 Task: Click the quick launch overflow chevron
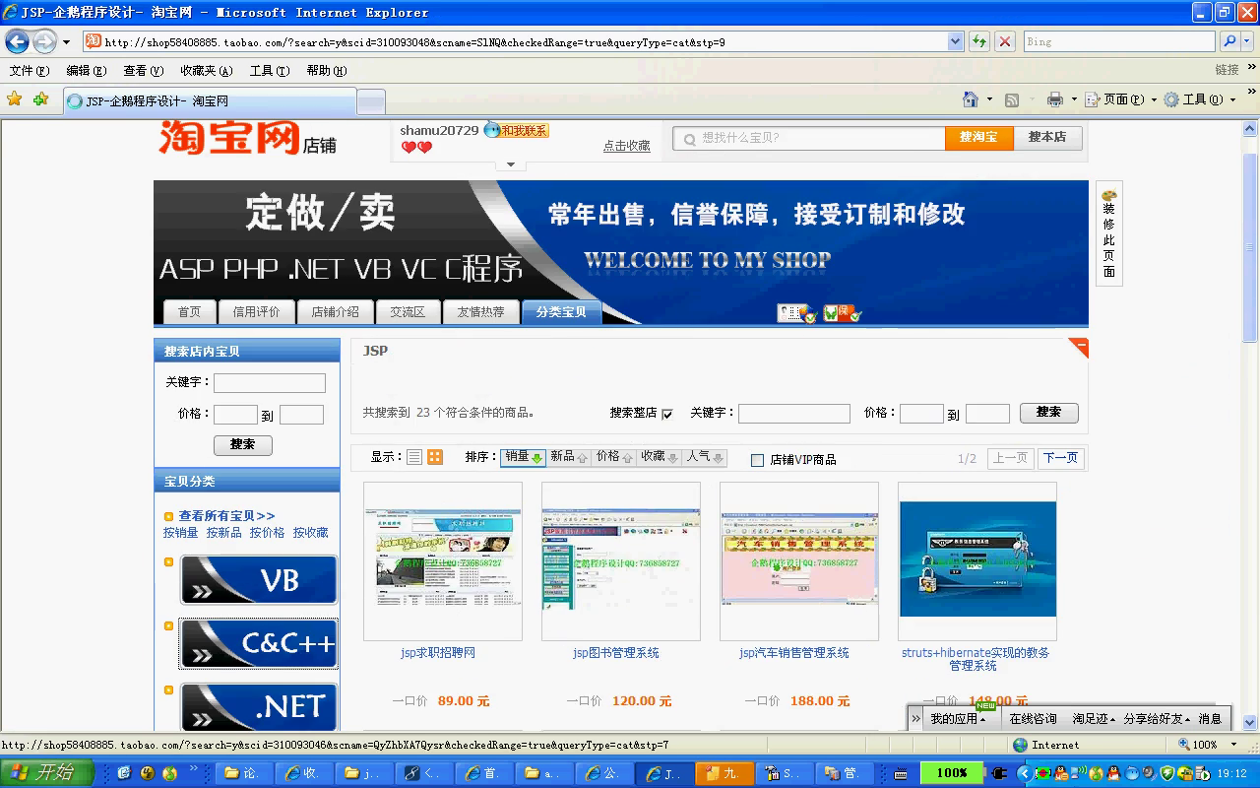tap(193, 768)
